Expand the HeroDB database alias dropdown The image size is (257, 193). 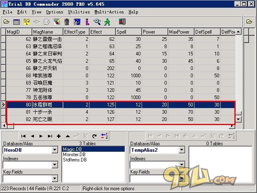pyautogui.click(x=54, y=150)
